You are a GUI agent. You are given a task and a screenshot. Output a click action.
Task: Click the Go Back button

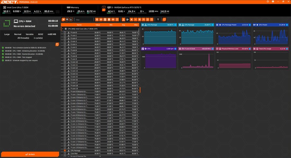(x=30, y=154)
